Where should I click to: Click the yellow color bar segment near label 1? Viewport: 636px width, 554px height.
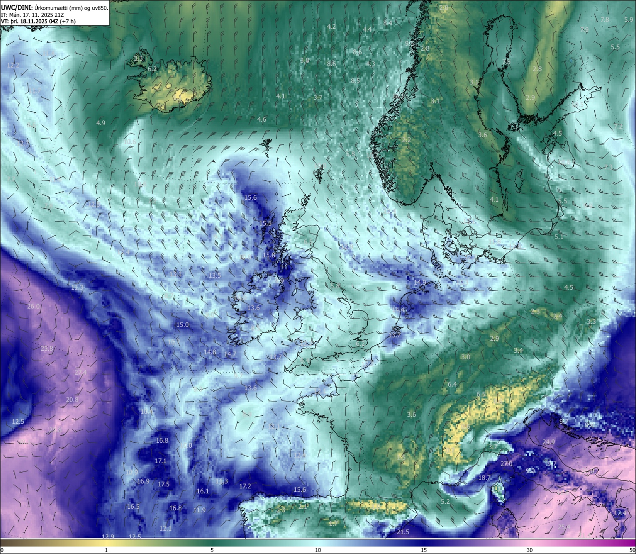coord(106,543)
